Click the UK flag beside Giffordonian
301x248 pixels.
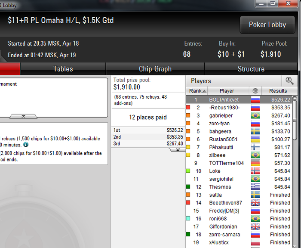click(255, 226)
